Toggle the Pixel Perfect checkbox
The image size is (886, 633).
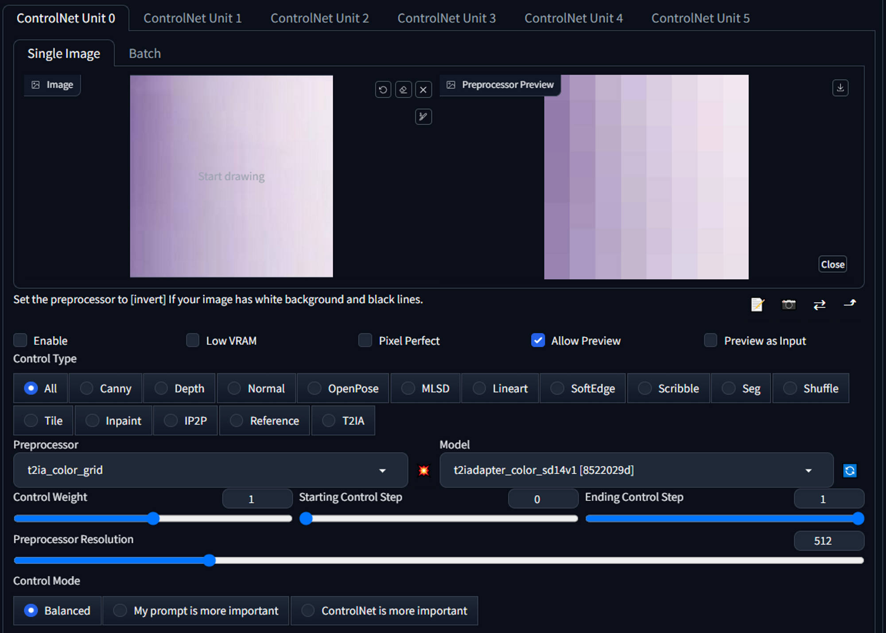point(365,340)
